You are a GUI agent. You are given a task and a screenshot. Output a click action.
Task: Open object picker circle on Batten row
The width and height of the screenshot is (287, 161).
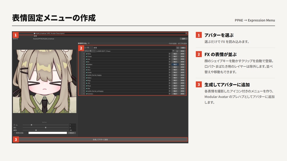(x=170, y=65)
